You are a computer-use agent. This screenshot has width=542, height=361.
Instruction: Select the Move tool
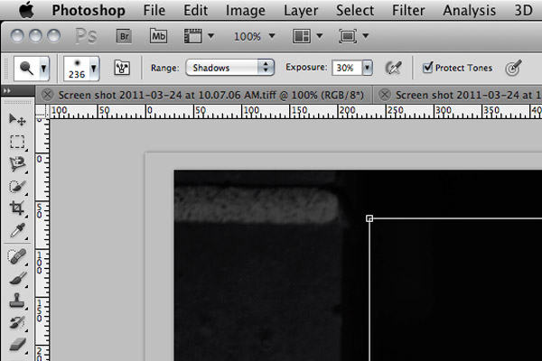pos(17,119)
